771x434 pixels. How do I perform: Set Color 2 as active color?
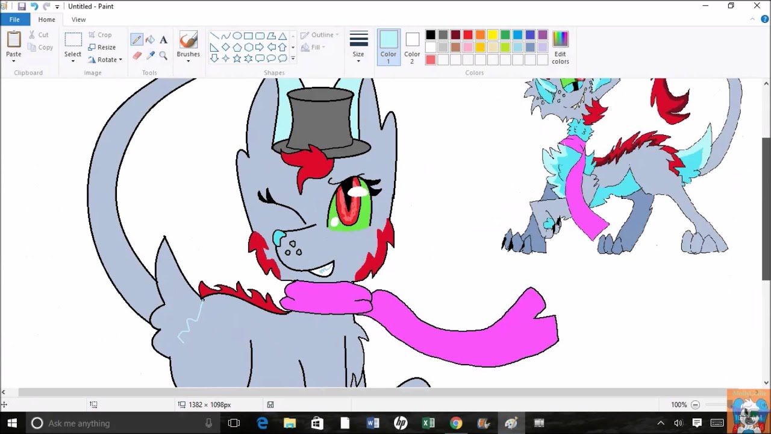pos(413,47)
